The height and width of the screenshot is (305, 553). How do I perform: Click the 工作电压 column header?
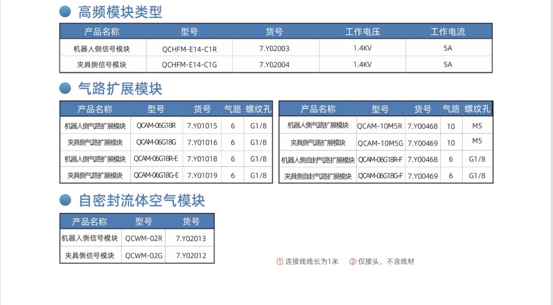click(362, 32)
